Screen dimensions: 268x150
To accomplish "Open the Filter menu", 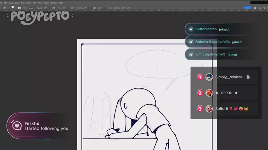I will (x=35, y=3).
